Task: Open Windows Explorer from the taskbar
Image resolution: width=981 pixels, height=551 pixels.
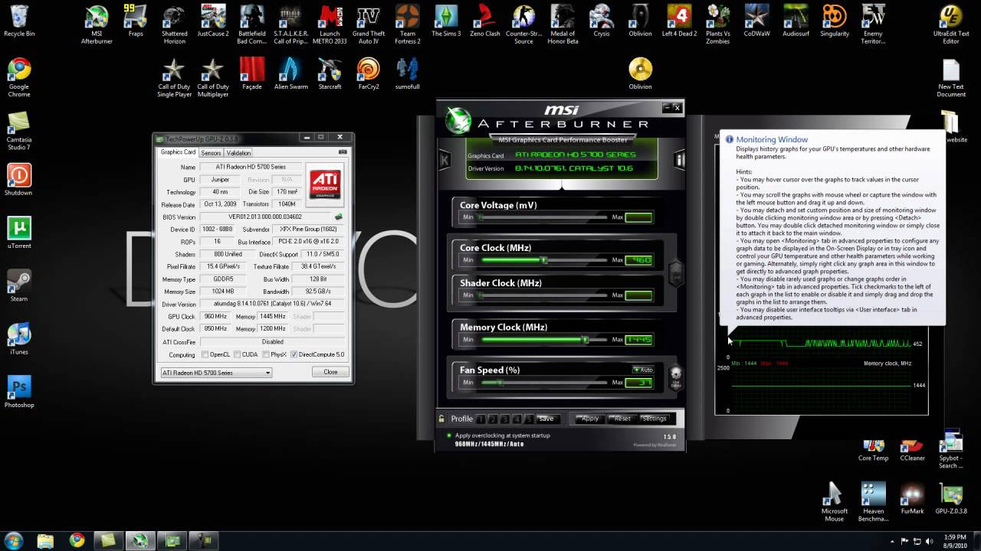Action: 46,540
